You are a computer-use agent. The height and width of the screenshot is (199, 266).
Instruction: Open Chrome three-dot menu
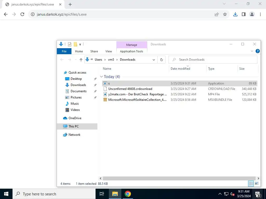pyautogui.click(x=260, y=15)
